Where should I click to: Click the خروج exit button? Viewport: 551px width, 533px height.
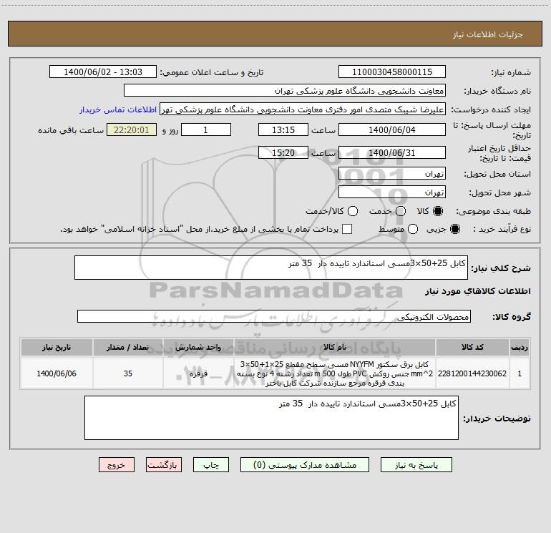coord(117,465)
